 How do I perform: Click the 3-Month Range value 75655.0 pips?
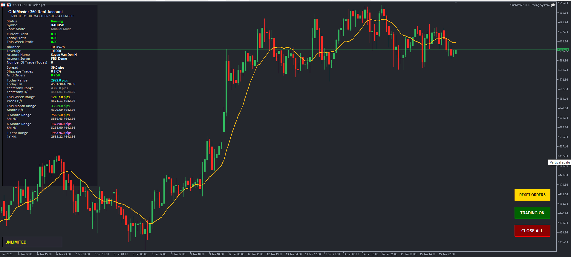pyautogui.click(x=60, y=115)
